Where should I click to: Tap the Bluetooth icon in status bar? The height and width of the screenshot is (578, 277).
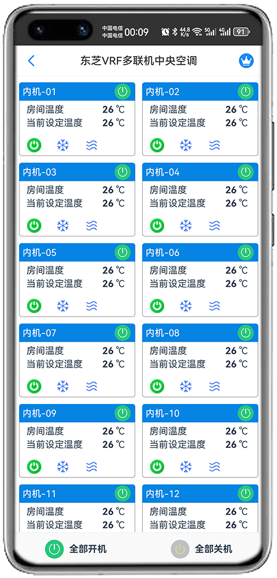(175, 32)
